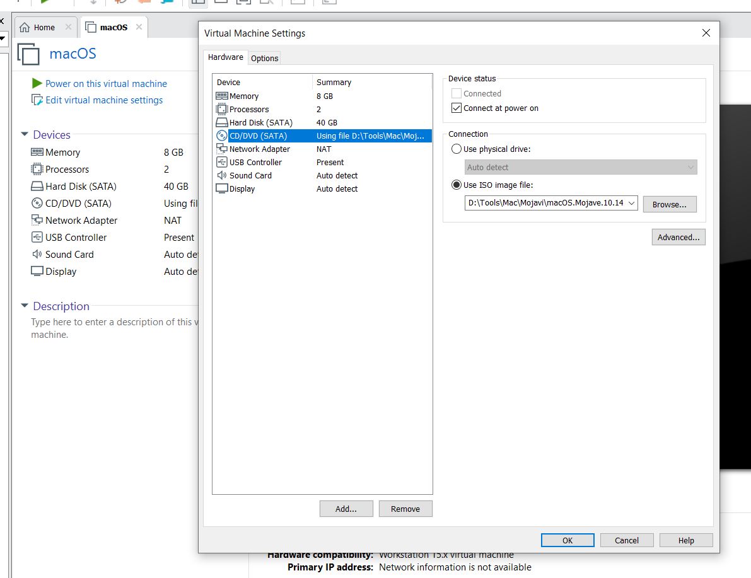Confirm settings with OK
This screenshot has width=751, height=578.
click(568, 540)
